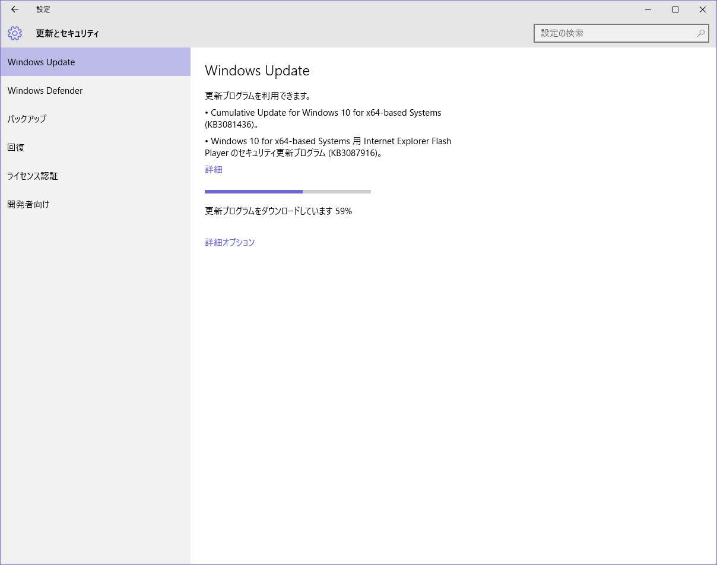Click the KB3087916 Flash Player update entry
Image resolution: width=717 pixels, height=565 pixels.
coord(328,147)
